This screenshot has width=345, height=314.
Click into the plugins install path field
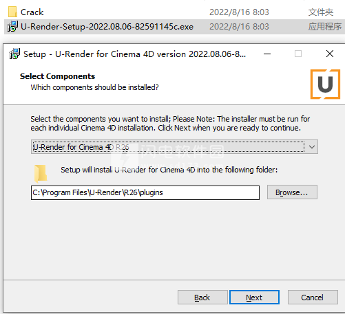[145, 192]
